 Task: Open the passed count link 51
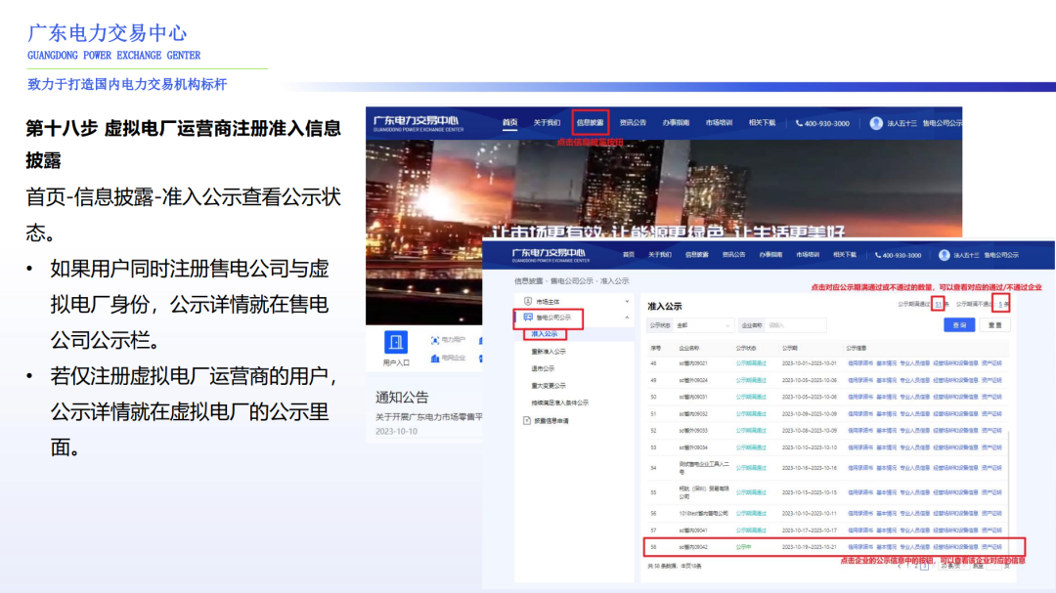click(938, 304)
